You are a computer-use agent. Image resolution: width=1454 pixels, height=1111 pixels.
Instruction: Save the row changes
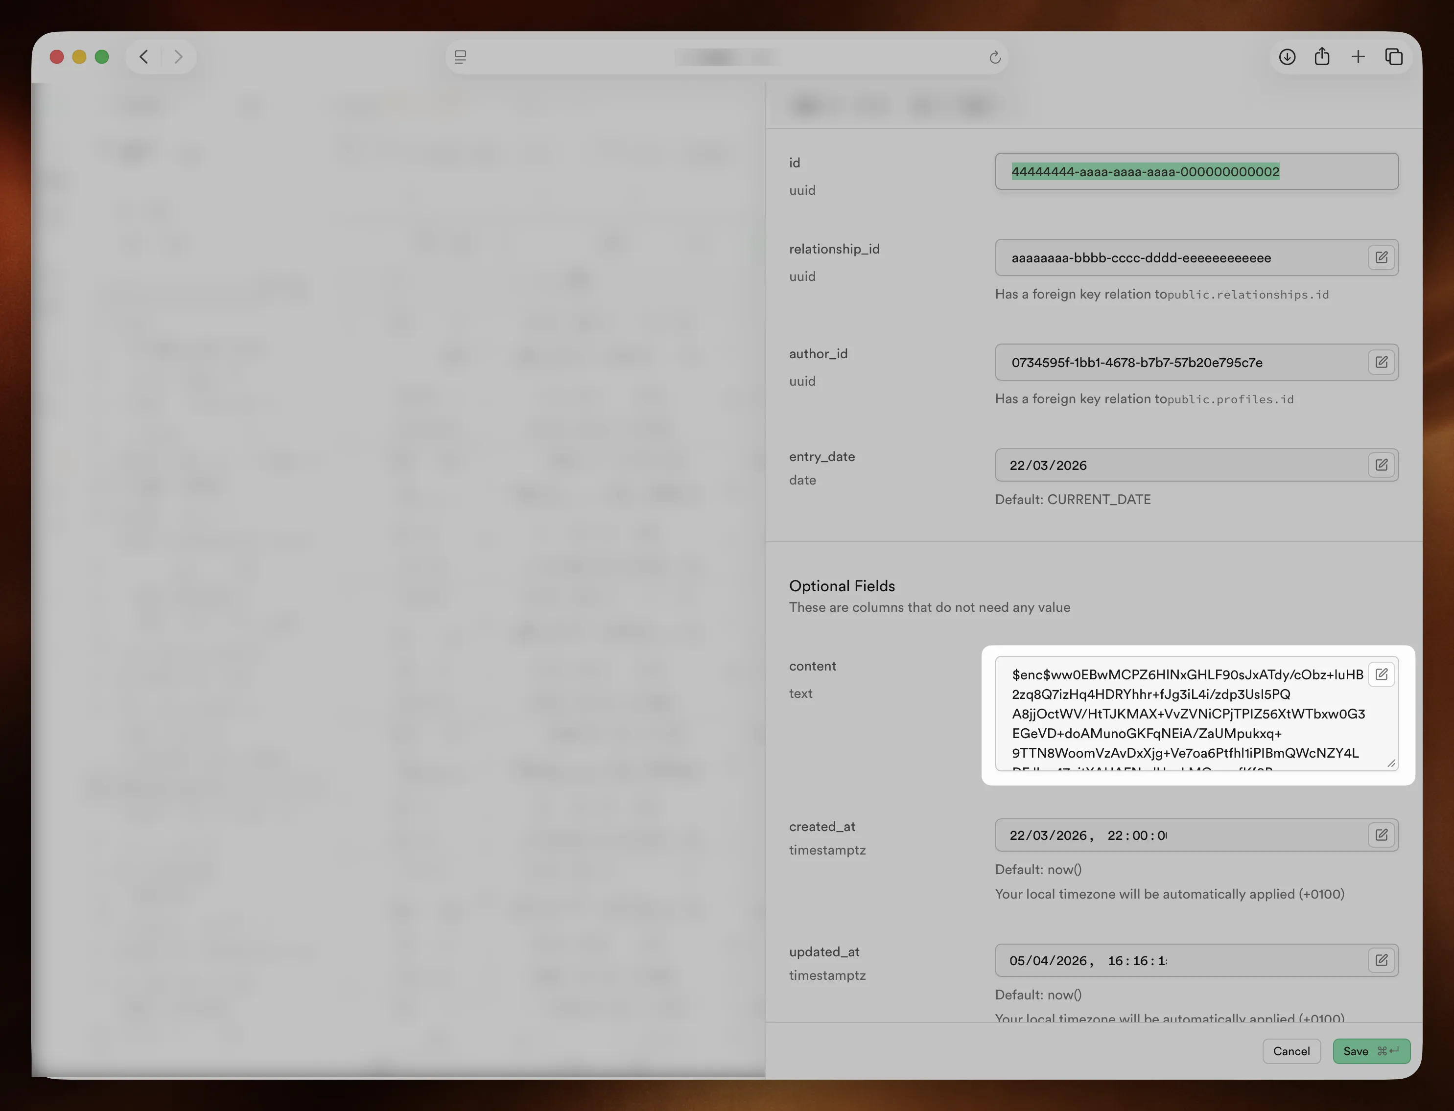click(1371, 1051)
